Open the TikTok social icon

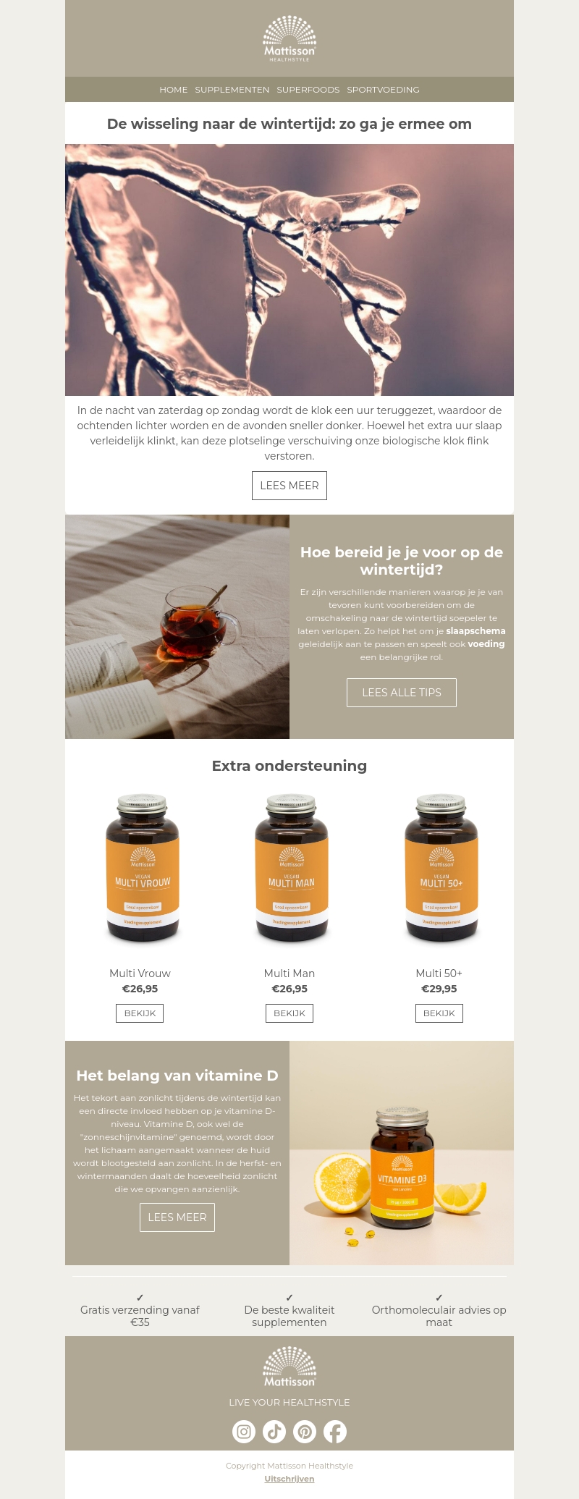pos(274,1431)
